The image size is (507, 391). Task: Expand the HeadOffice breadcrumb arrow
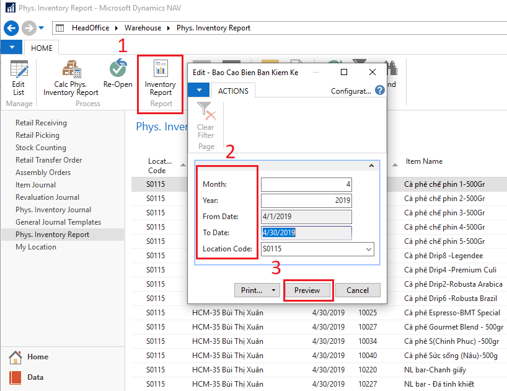click(x=117, y=28)
